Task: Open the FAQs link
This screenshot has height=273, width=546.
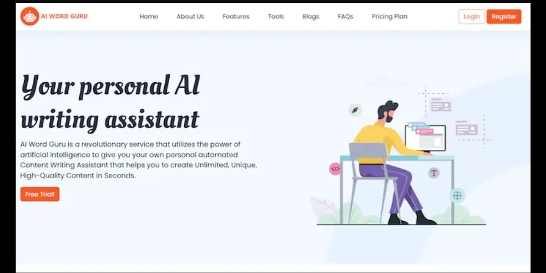Action: coord(345,16)
